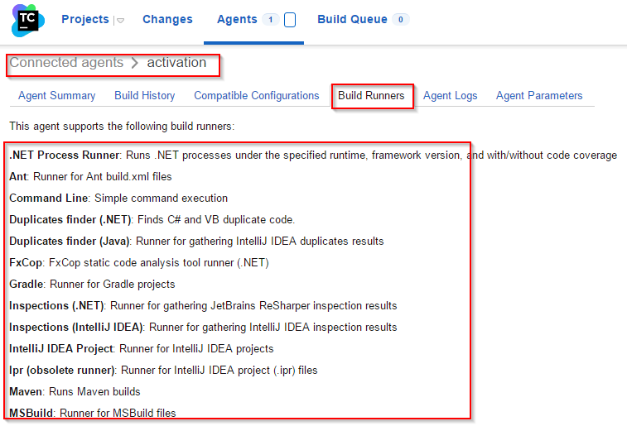Go to the Changes page
Viewport: 627px width, 426px height.
(167, 19)
